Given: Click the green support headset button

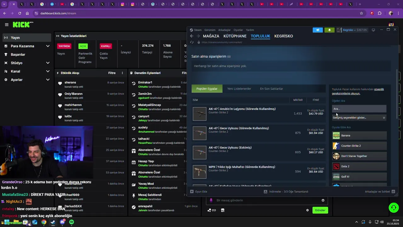Looking at the screenshot, I should point(394,207).
